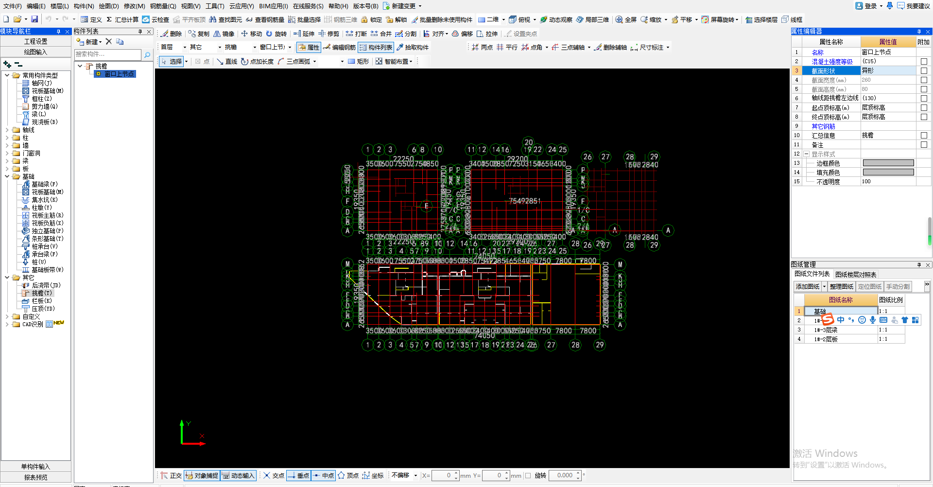The height and width of the screenshot is (487, 933).
Task: Click the 解锁 unlock icon
Action: click(x=397, y=19)
